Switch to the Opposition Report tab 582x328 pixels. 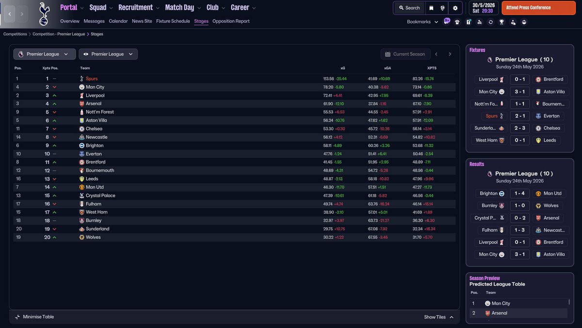tap(231, 21)
